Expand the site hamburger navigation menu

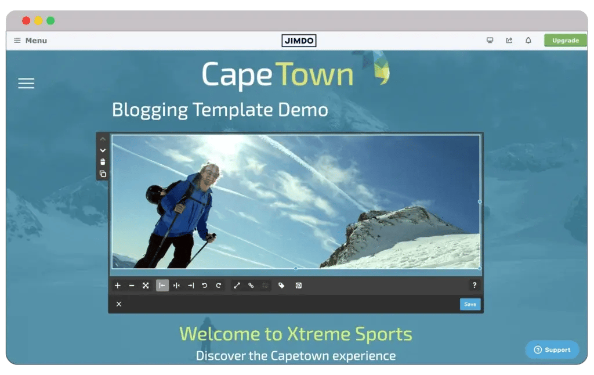coord(26,84)
